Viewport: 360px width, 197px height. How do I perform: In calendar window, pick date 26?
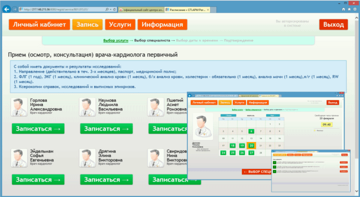pos(242,152)
